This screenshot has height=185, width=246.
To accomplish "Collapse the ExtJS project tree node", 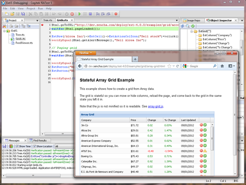I will 5,31.
